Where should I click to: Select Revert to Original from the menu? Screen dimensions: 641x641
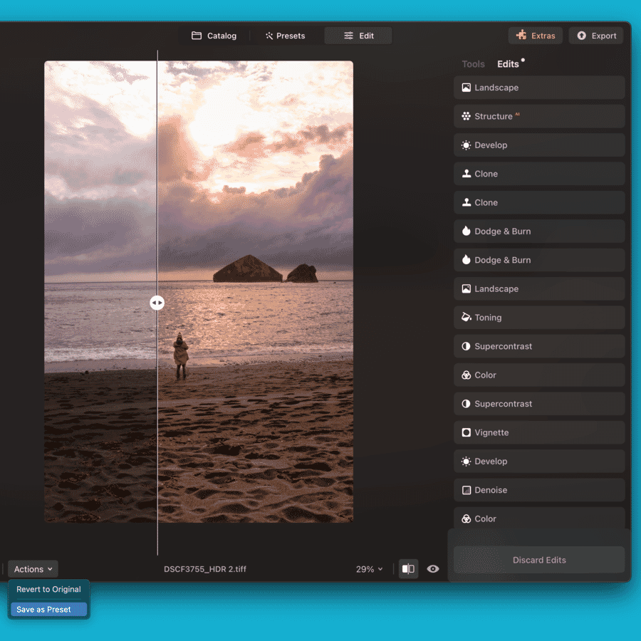click(x=48, y=589)
